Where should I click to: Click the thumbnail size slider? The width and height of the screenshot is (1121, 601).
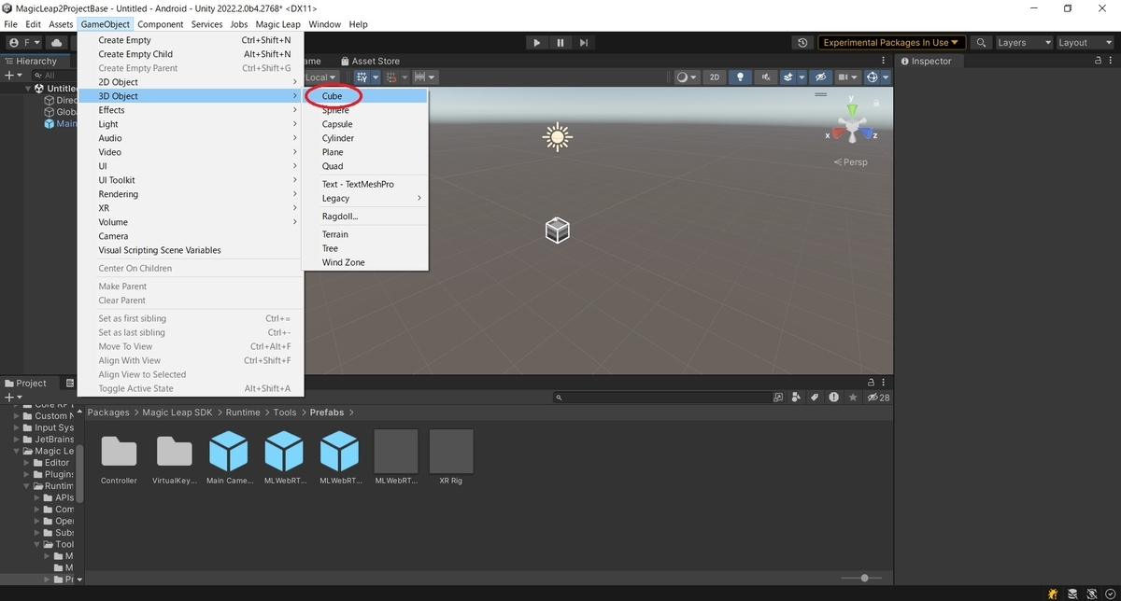click(866, 579)
